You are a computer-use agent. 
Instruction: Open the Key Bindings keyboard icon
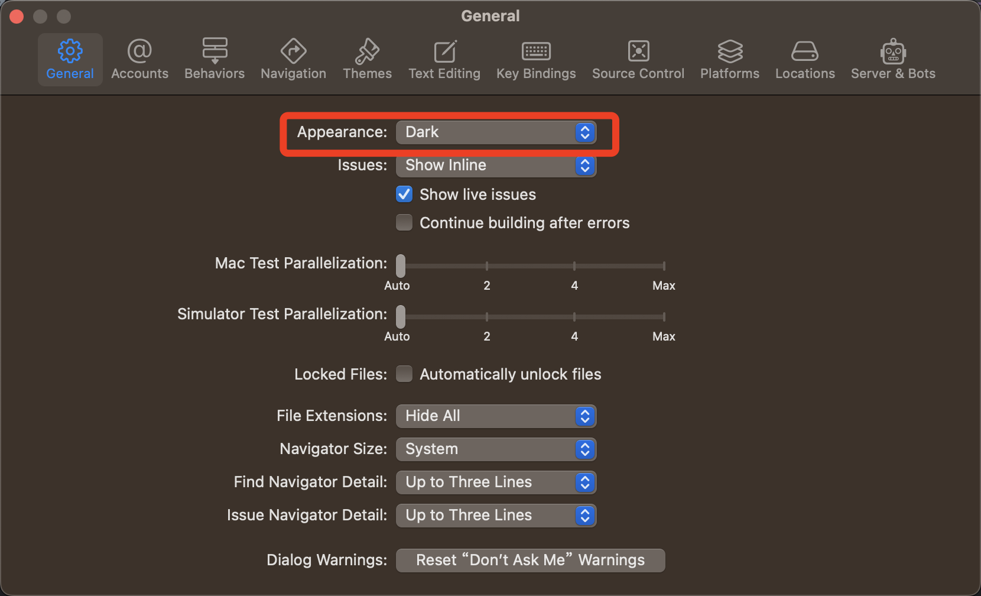(536, 52)
